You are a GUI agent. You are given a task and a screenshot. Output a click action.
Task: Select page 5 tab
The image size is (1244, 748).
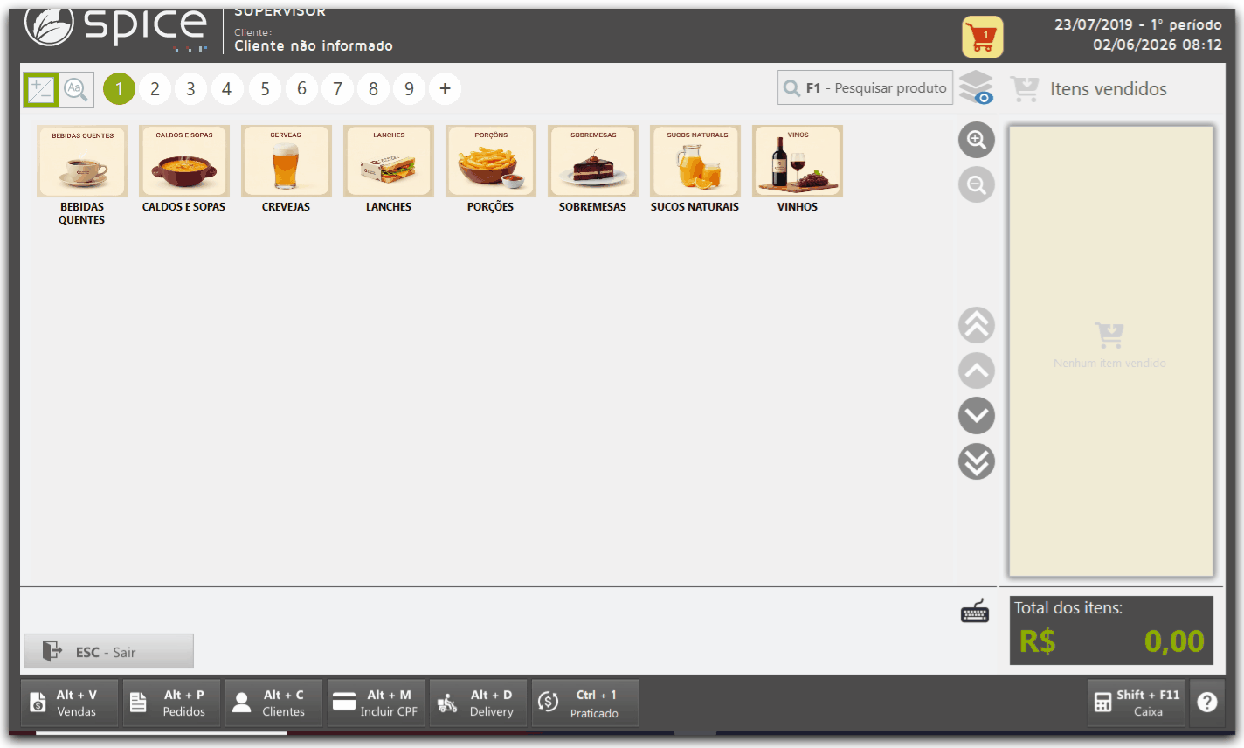(x=265, y=88)
